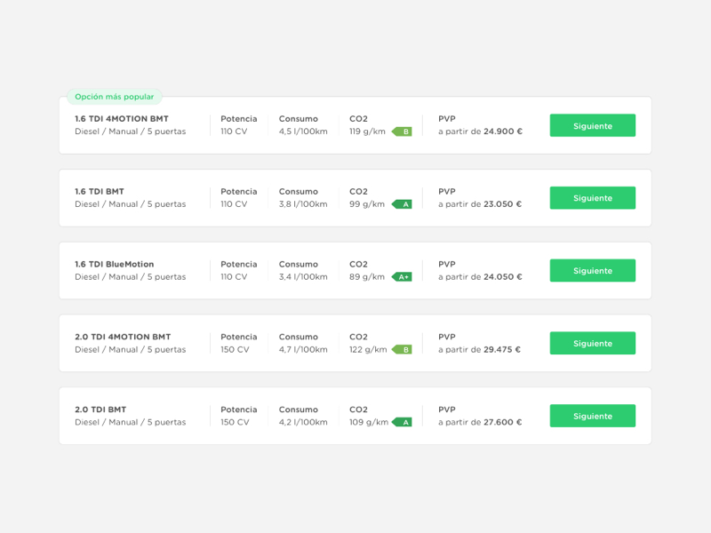
Task: Select the 1.6 TDI 4MOTION BMT title
Action: [x=122, y=118]
